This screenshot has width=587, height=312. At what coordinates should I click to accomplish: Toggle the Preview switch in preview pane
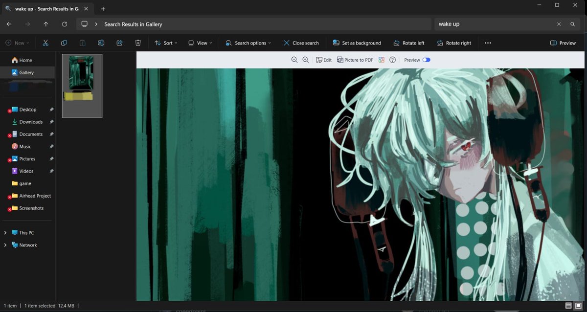[x=427, y=60]
